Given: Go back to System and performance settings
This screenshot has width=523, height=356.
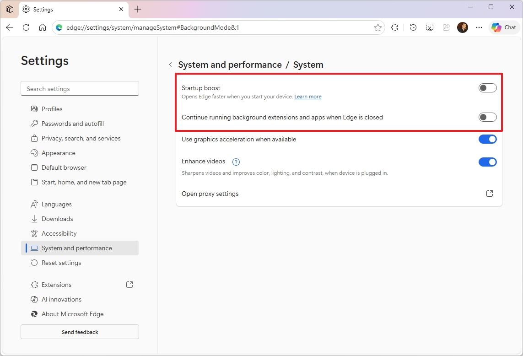Looking at the screenshot, I should pyautogui.click(x=170, y=65).
